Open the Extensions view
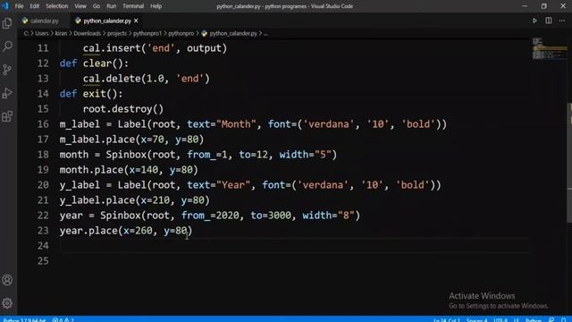 point(7,116)
